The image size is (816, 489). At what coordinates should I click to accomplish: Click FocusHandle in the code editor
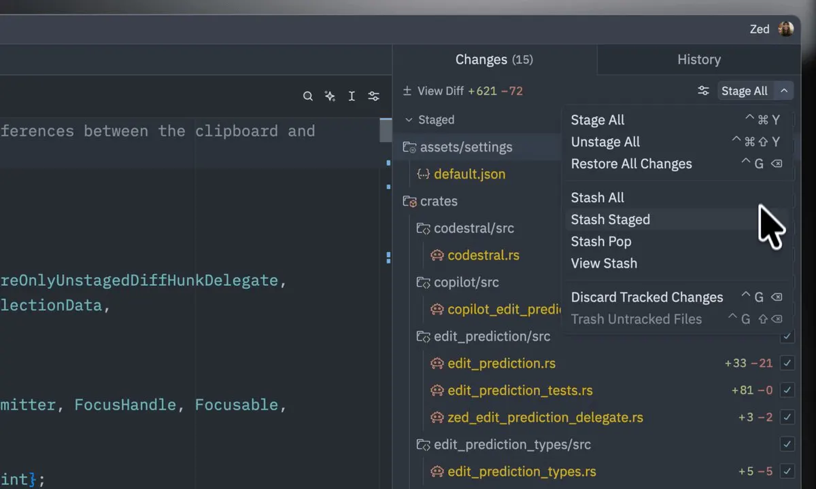click(125, 405)
